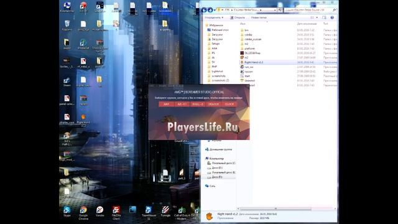This screenshot has width=398, height=224.
Task: Select the Steam desktop shortcut
Action: point(67,82)
